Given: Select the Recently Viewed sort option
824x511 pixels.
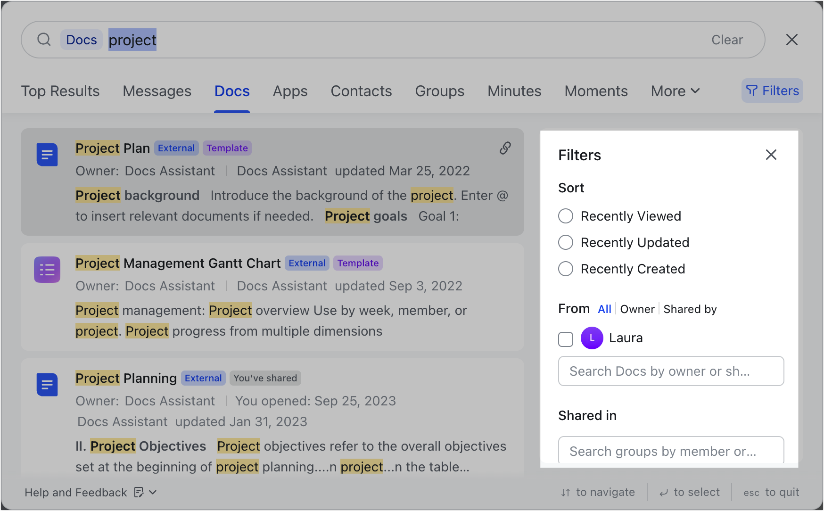Looking at the screenshot, I should 566,216.
